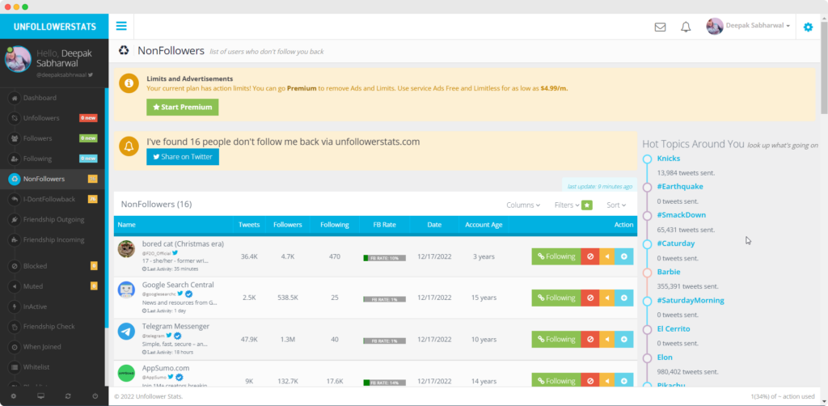Open the notifications bell icon
The height and width of the screenshot is (406, 828).
(x=686, y=27)
